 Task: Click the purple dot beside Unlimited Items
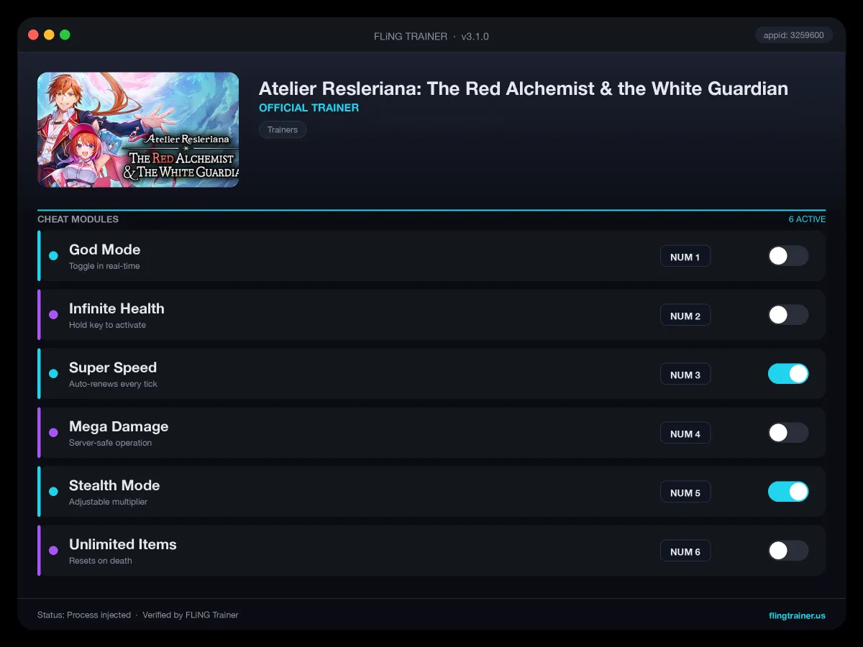tap(53, 551)
